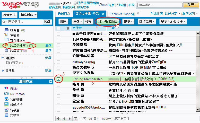The image size is (200, 123).
Task: Open 記事本 notepad icon
Action: tap(6, 115)
